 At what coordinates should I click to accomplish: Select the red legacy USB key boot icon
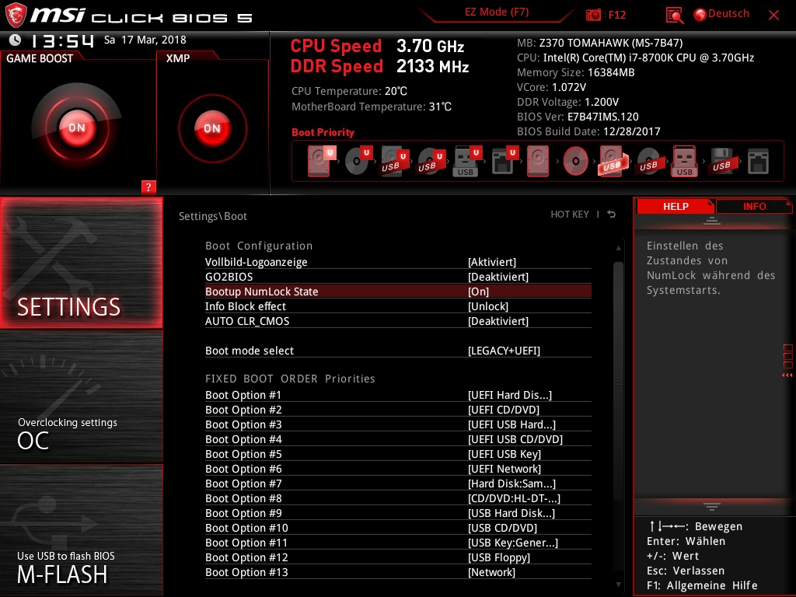[684, 162]
